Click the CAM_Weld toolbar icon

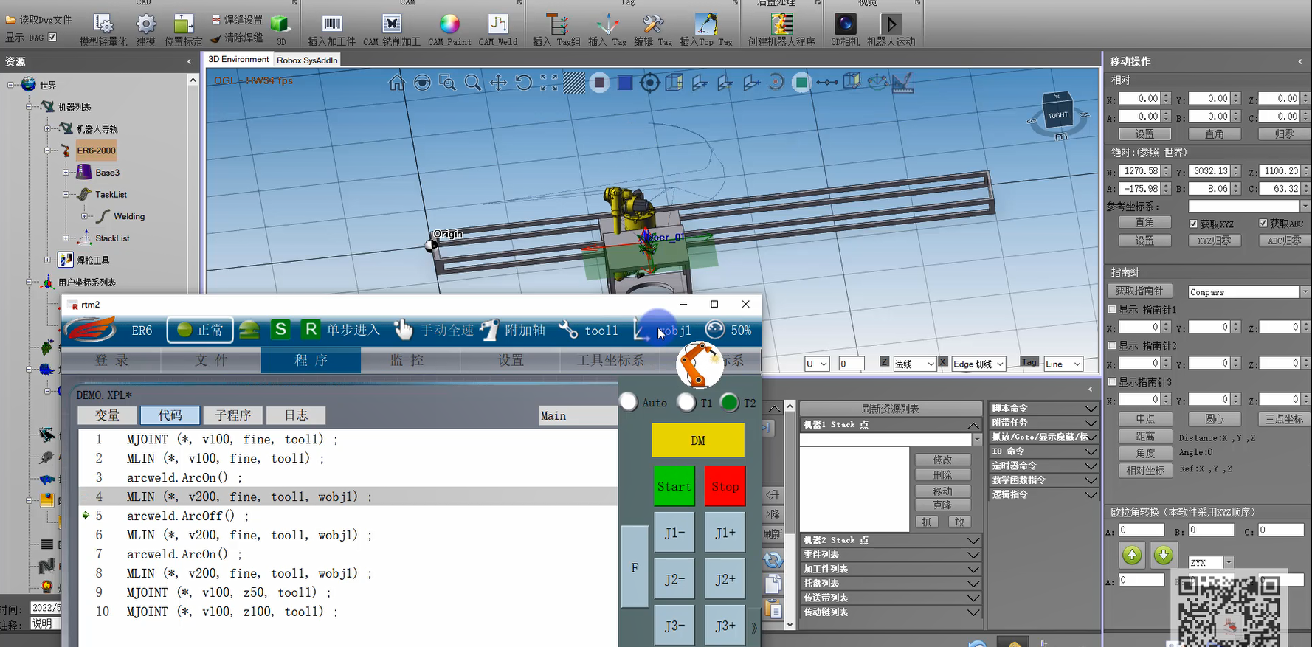tap(498, 24)
